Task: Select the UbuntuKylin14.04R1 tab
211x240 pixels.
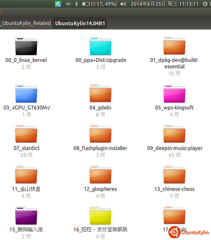Action: [x=80, y=24]
